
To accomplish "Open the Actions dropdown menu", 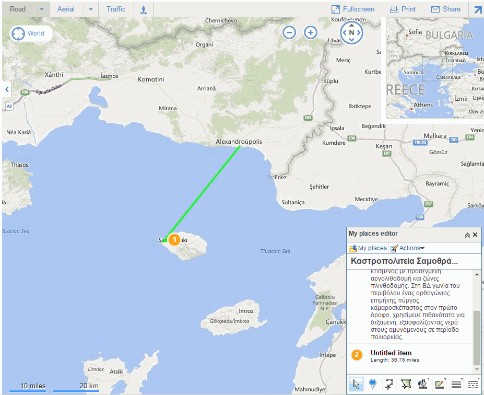I will pyautogui.click(x=407, y=248).
